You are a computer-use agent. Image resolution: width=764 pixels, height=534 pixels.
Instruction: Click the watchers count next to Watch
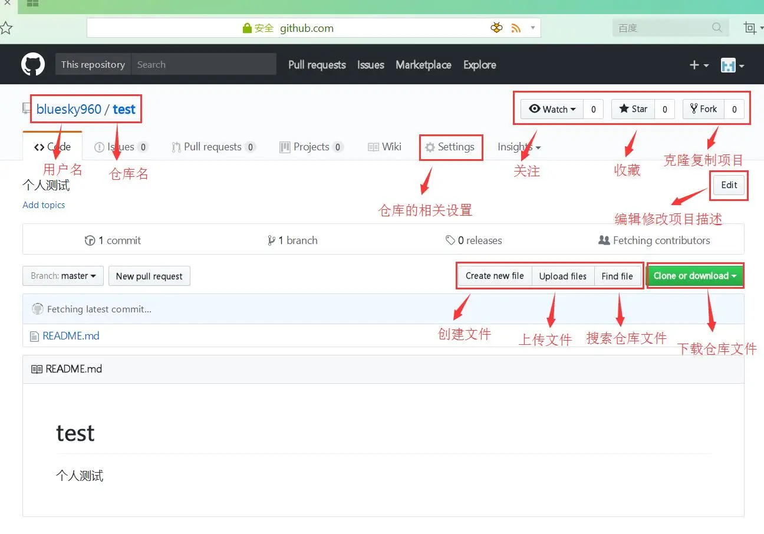(594, 109)
